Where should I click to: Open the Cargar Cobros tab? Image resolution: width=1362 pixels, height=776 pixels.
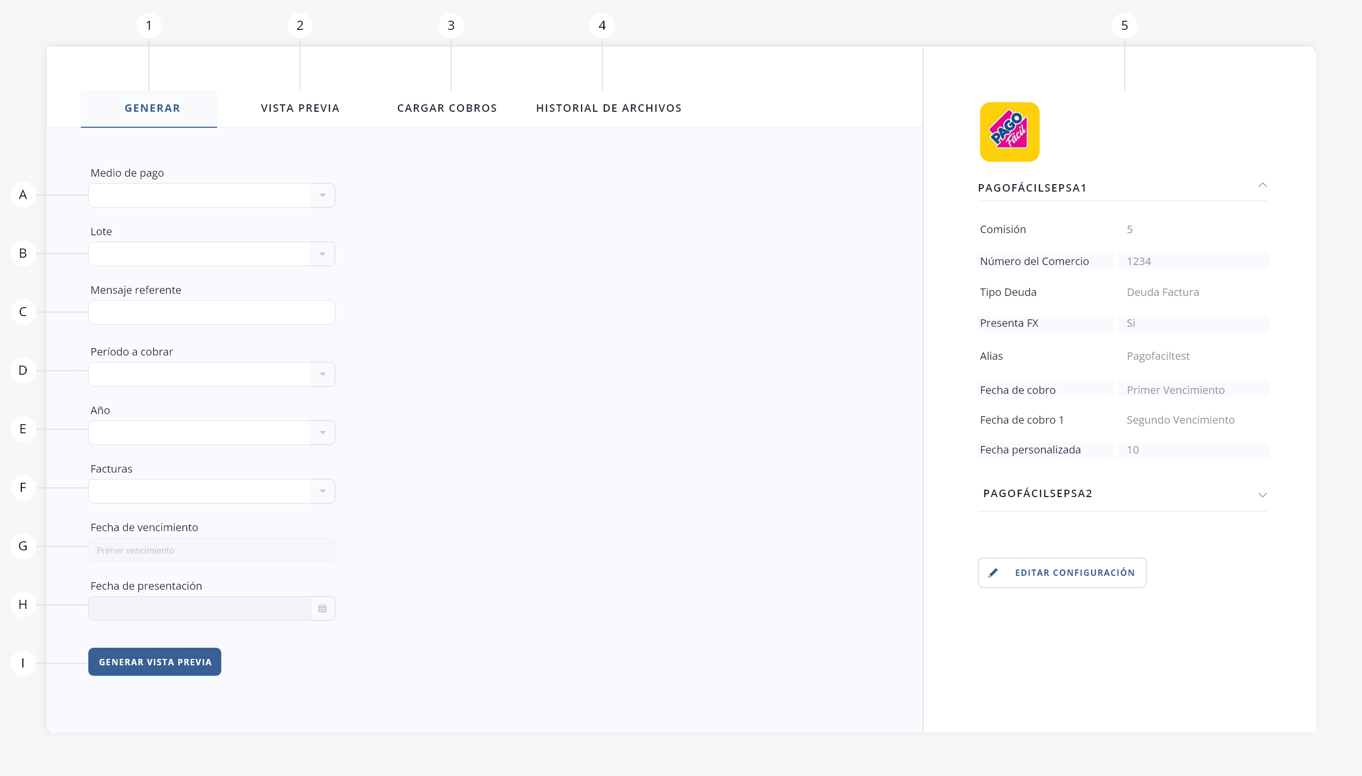(447, 108)
